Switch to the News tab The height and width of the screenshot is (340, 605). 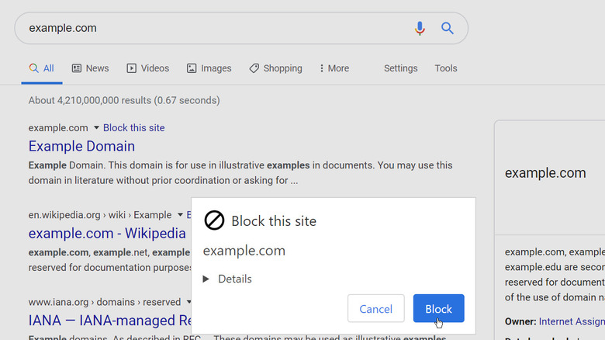[x=90, y=68]
